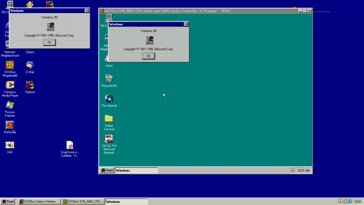This screenshot has height=205, width=364.
Task: Click Windows 95 logo in DOSBox dialog
Action: pos(150,40)
